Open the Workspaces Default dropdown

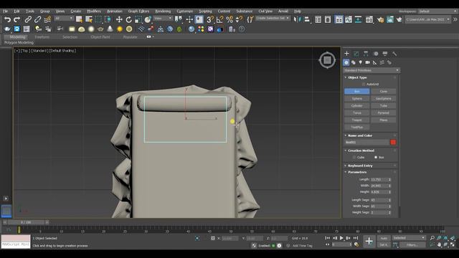(x=438, y=11)
